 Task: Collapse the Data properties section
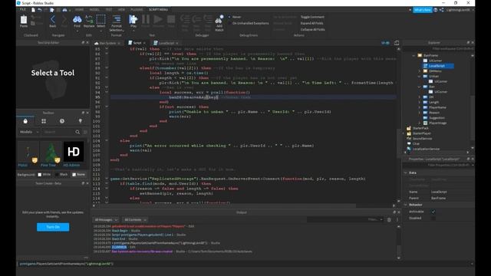tap(406, 172)
